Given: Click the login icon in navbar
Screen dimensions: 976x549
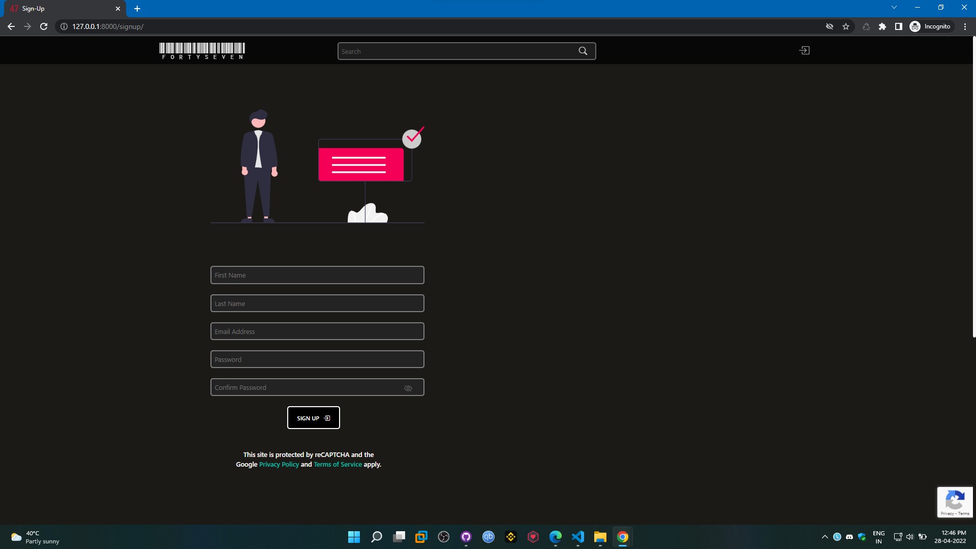Looking at the screenshot, I should 804,50.
